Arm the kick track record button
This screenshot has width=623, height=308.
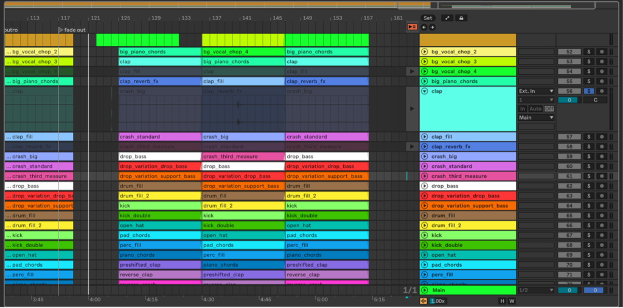click(602, 235)
